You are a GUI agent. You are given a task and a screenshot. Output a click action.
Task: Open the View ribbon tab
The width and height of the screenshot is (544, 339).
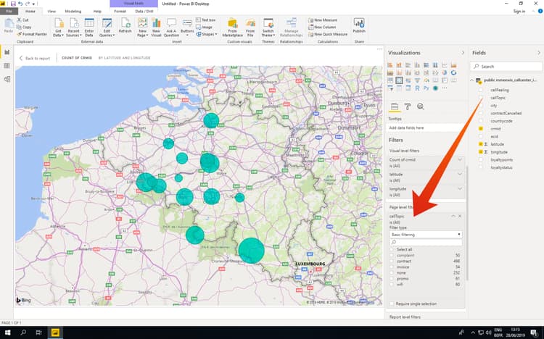(51, 12)
